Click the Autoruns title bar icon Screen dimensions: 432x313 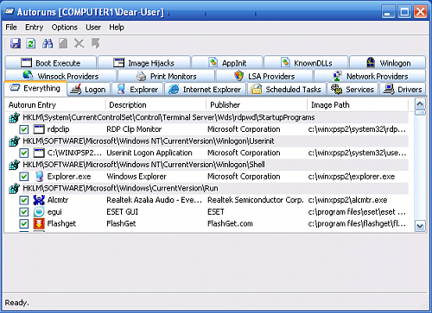click(x=9, y=12)
